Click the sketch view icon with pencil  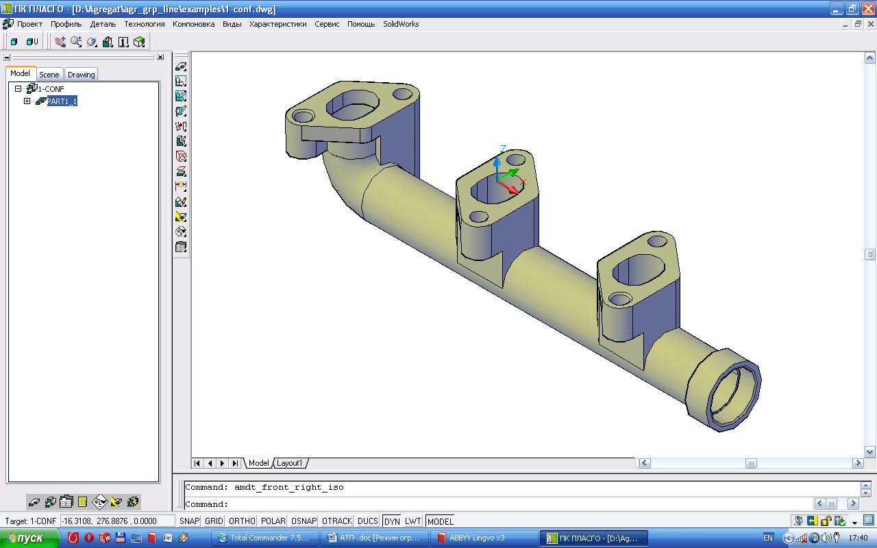[x=108, y=42]
